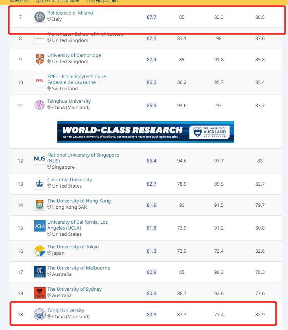
Task: Select Cambridge overall score 87.4
Action: (152, 60)
